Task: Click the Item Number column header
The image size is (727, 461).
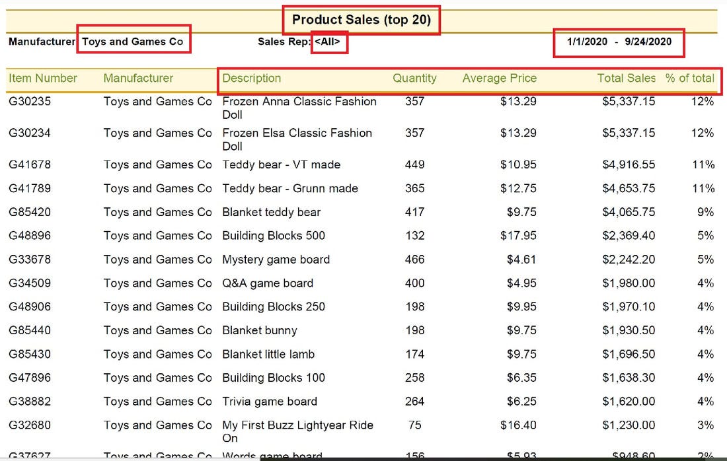Action: click(43, 79)
